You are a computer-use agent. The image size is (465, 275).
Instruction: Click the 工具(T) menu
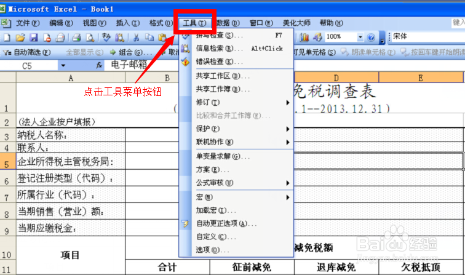[194, 23]
